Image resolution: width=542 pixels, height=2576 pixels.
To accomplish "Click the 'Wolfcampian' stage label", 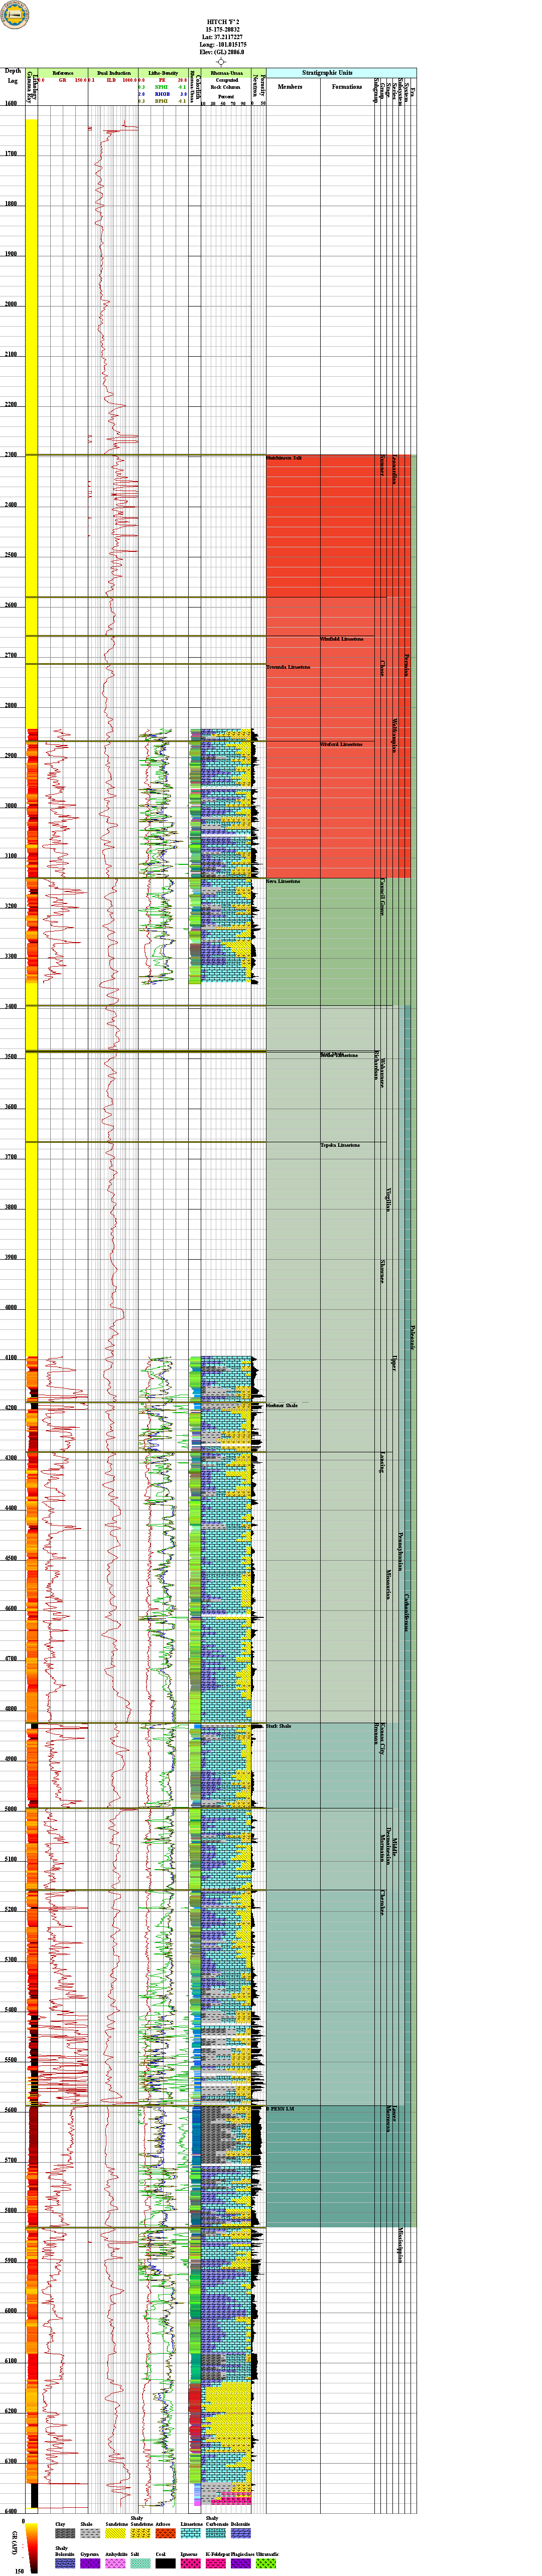I will pos(394,736).
